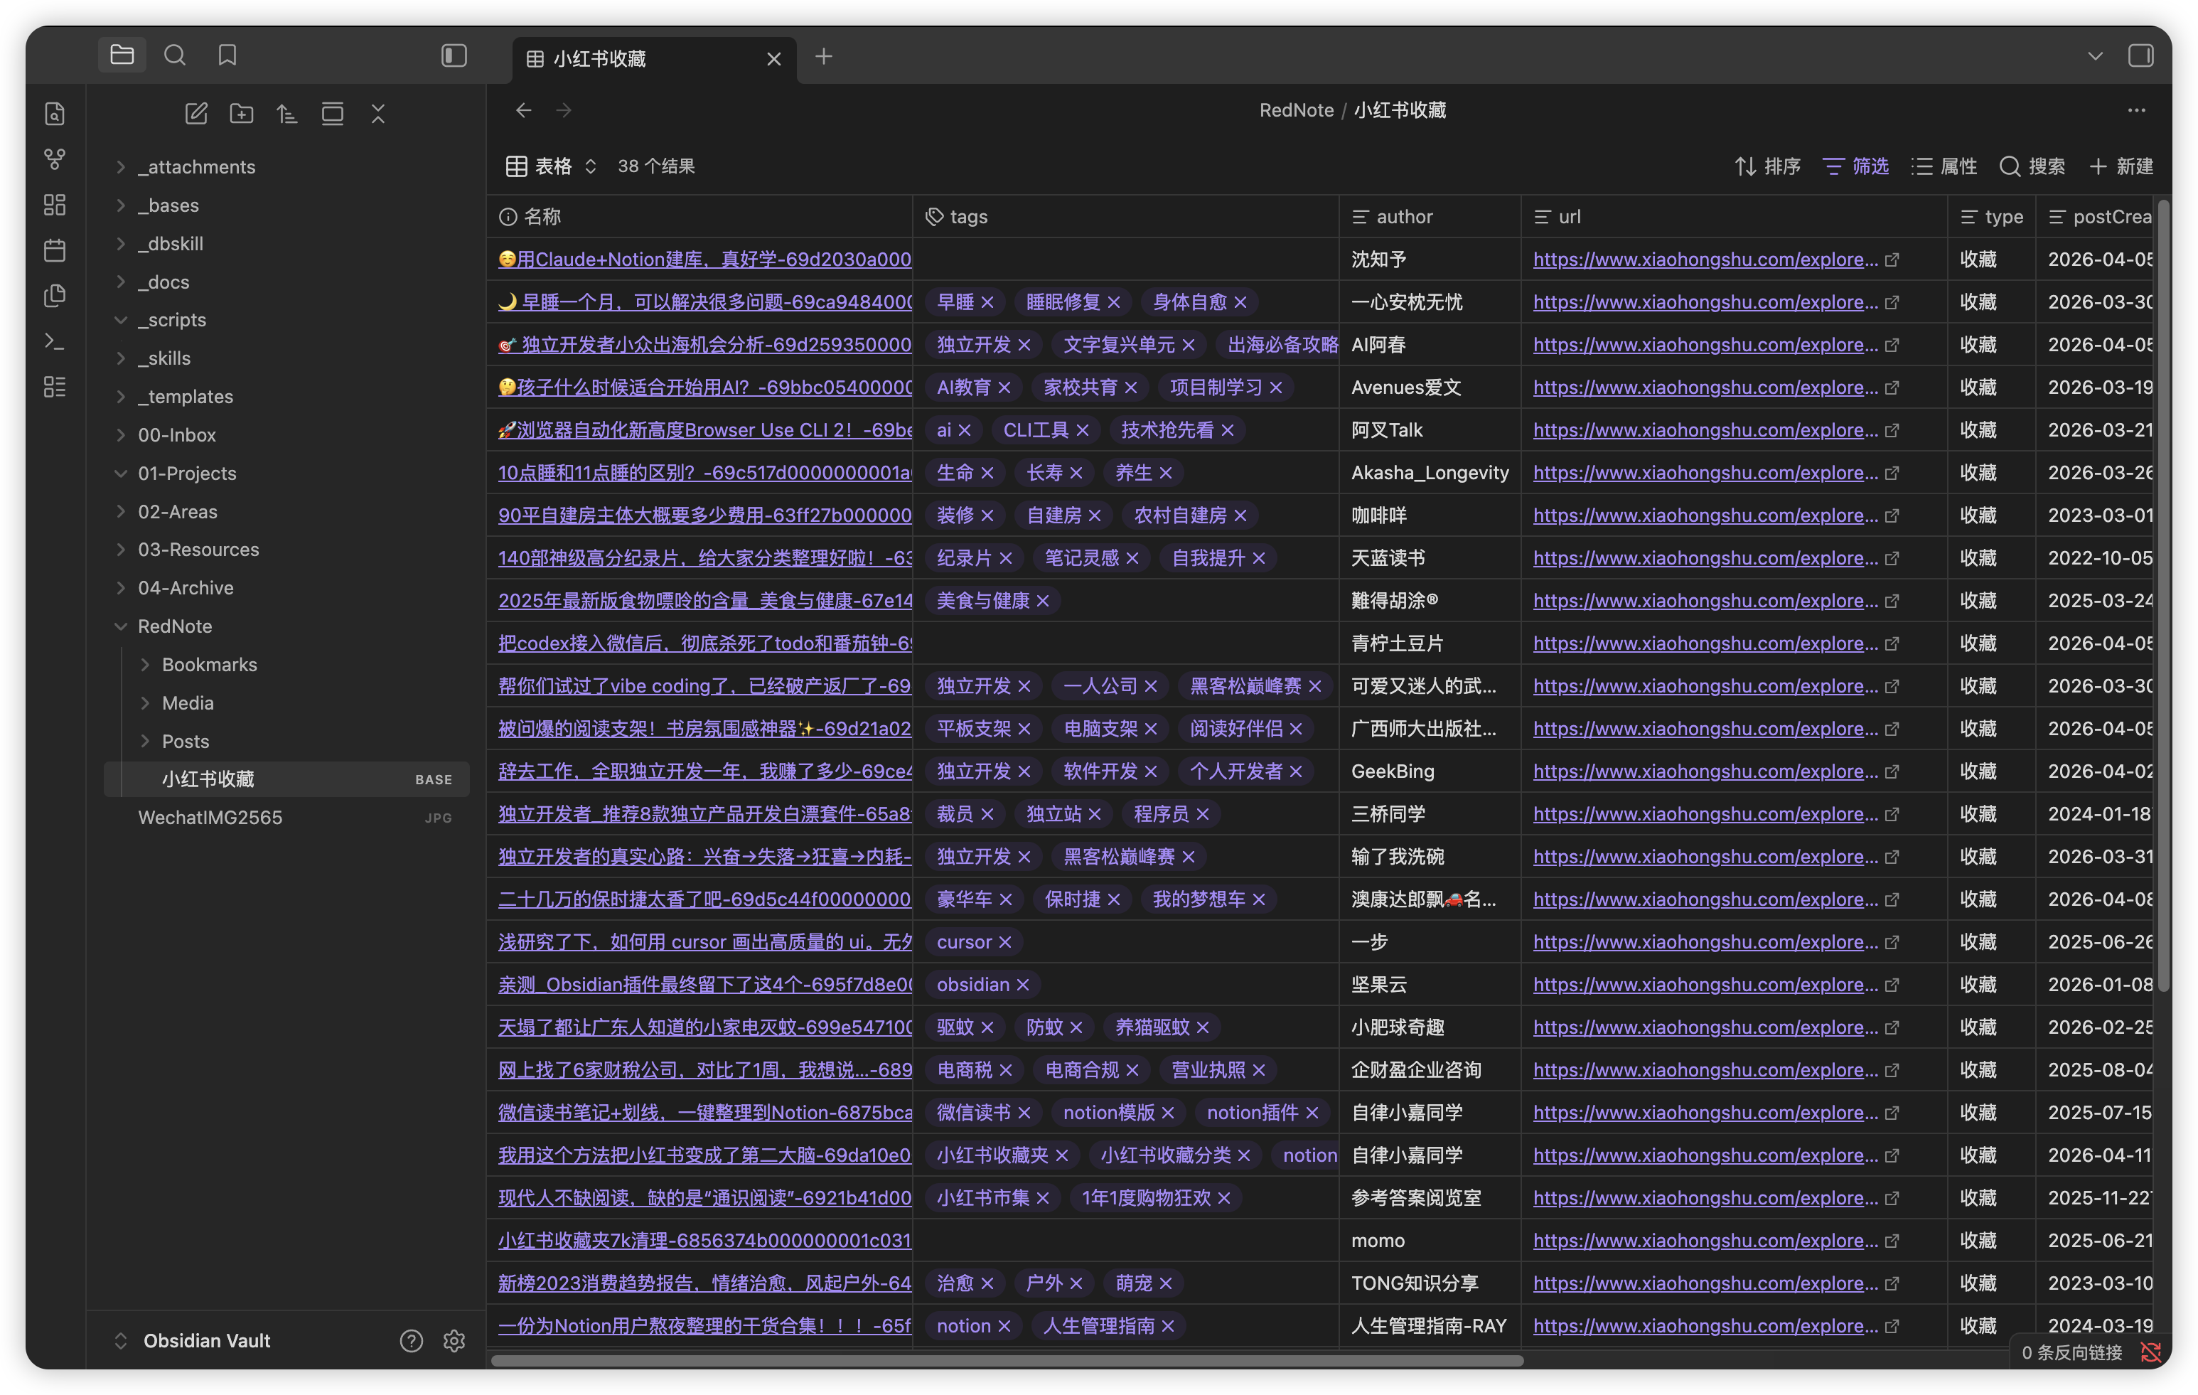Open the terminal icon in the left ribbon

point(55,341)
